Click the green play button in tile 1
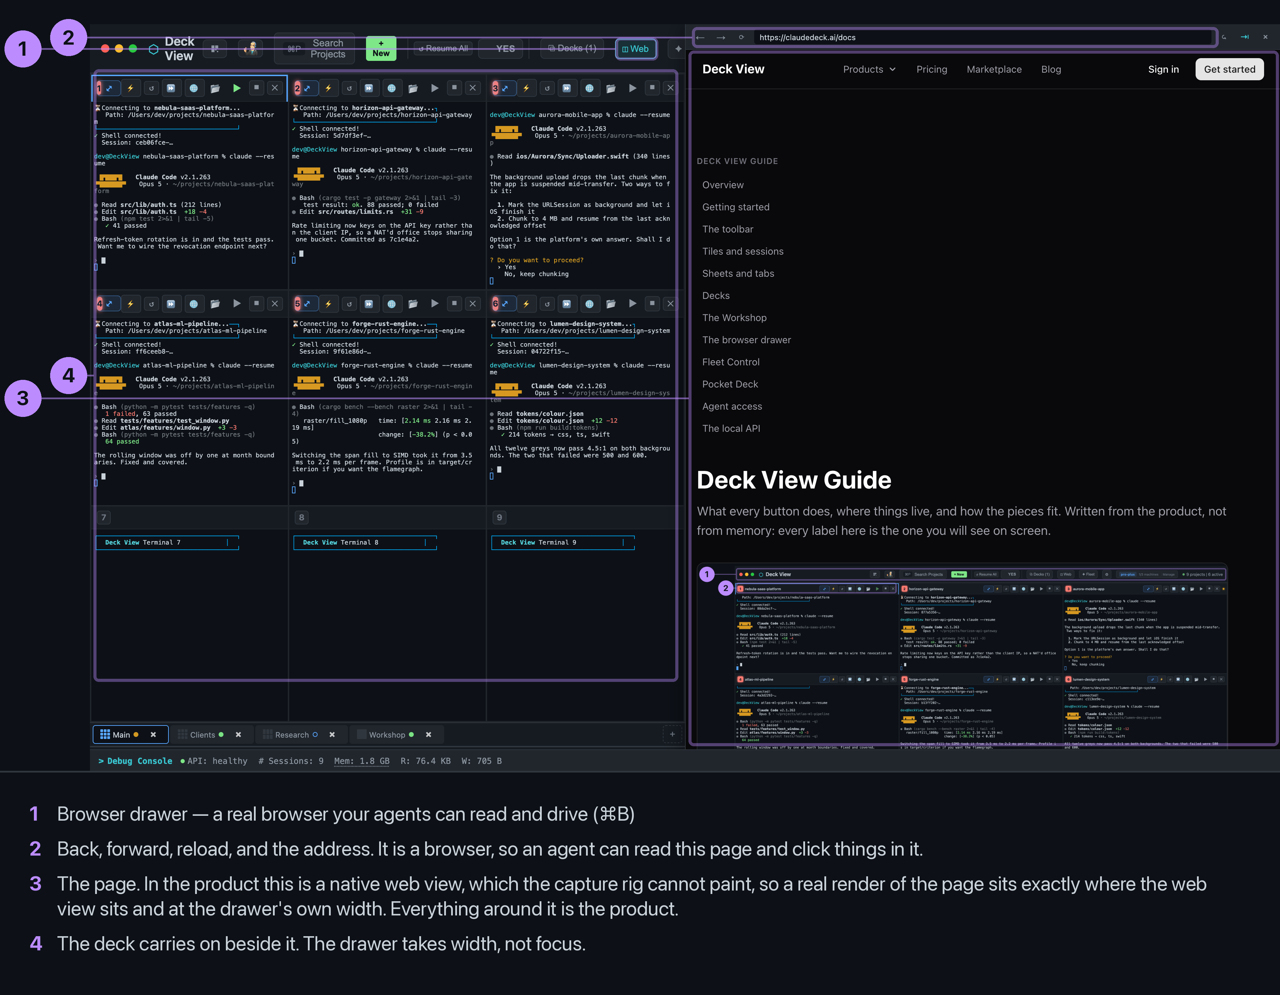This screenshot has width=1280, height=995. coord(237,89)
